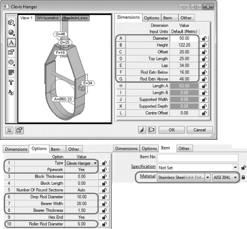Screen dimensions: 247x229
Task: Select the A=Ø60.33 label in preview
Action: coord(63,99)
